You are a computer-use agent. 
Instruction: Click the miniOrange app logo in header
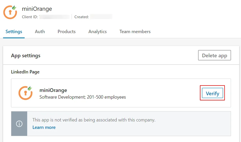(x=10, y=12)
